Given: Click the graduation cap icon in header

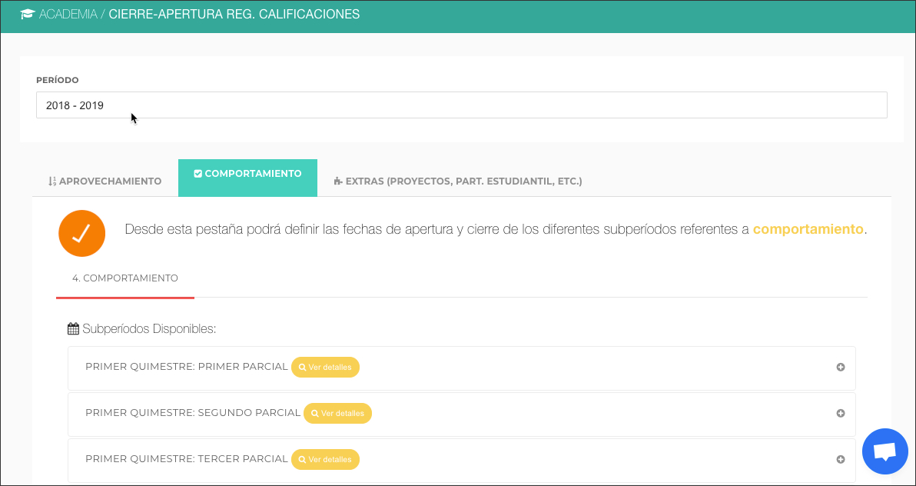Looking at the screenshot, I should point(28,15).
